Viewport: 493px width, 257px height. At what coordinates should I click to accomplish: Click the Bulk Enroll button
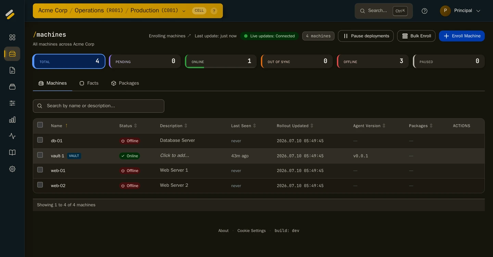416,36
